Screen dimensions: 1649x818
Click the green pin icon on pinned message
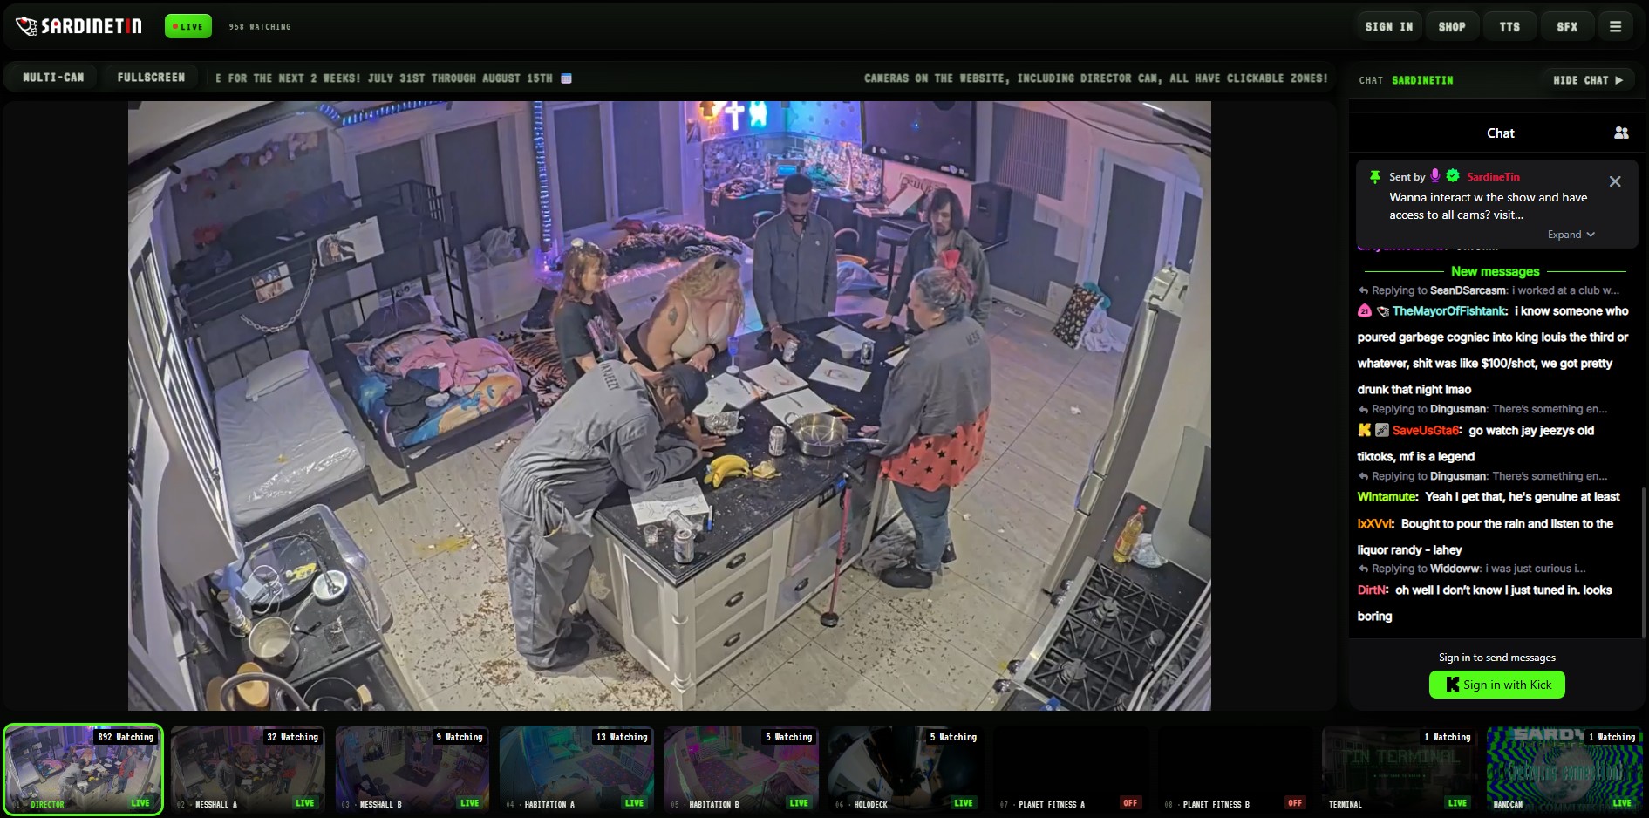point(1375,176)
